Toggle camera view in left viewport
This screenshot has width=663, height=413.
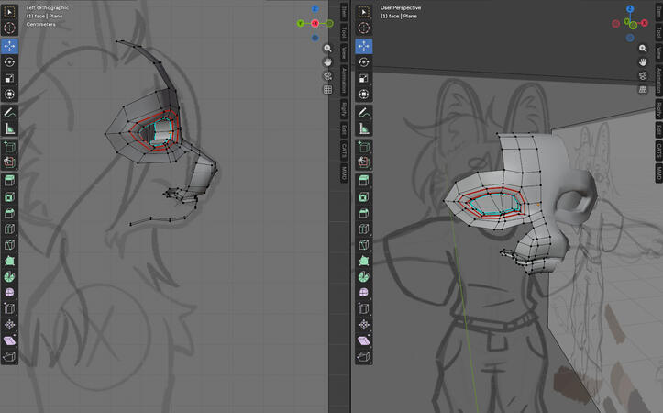(327, 76)
